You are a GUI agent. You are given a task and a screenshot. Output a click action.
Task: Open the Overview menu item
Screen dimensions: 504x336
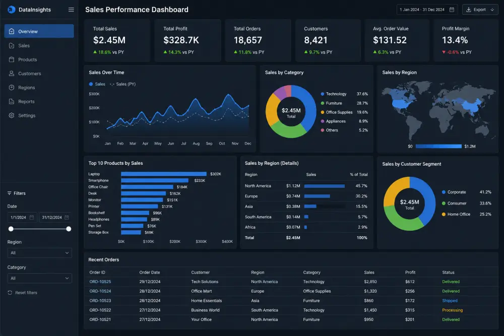(39, 31)
